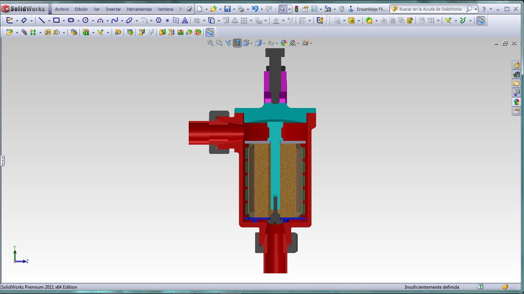Select the Circle sketch tool

[x=86, y=21]
